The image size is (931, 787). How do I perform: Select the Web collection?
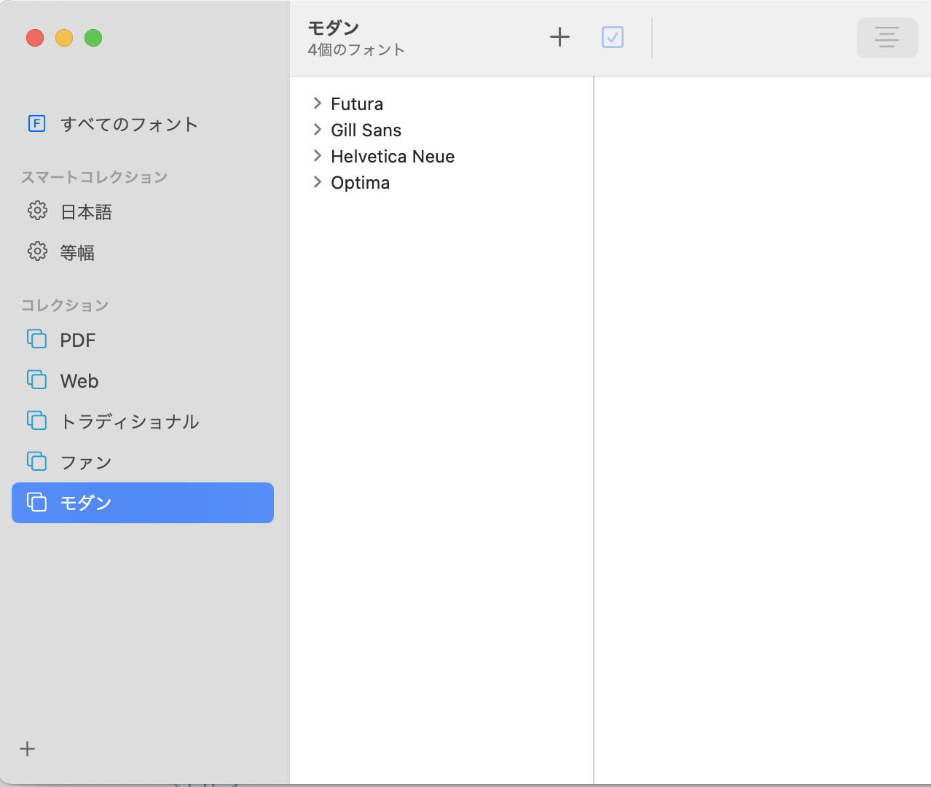click(x=143, y=380)
